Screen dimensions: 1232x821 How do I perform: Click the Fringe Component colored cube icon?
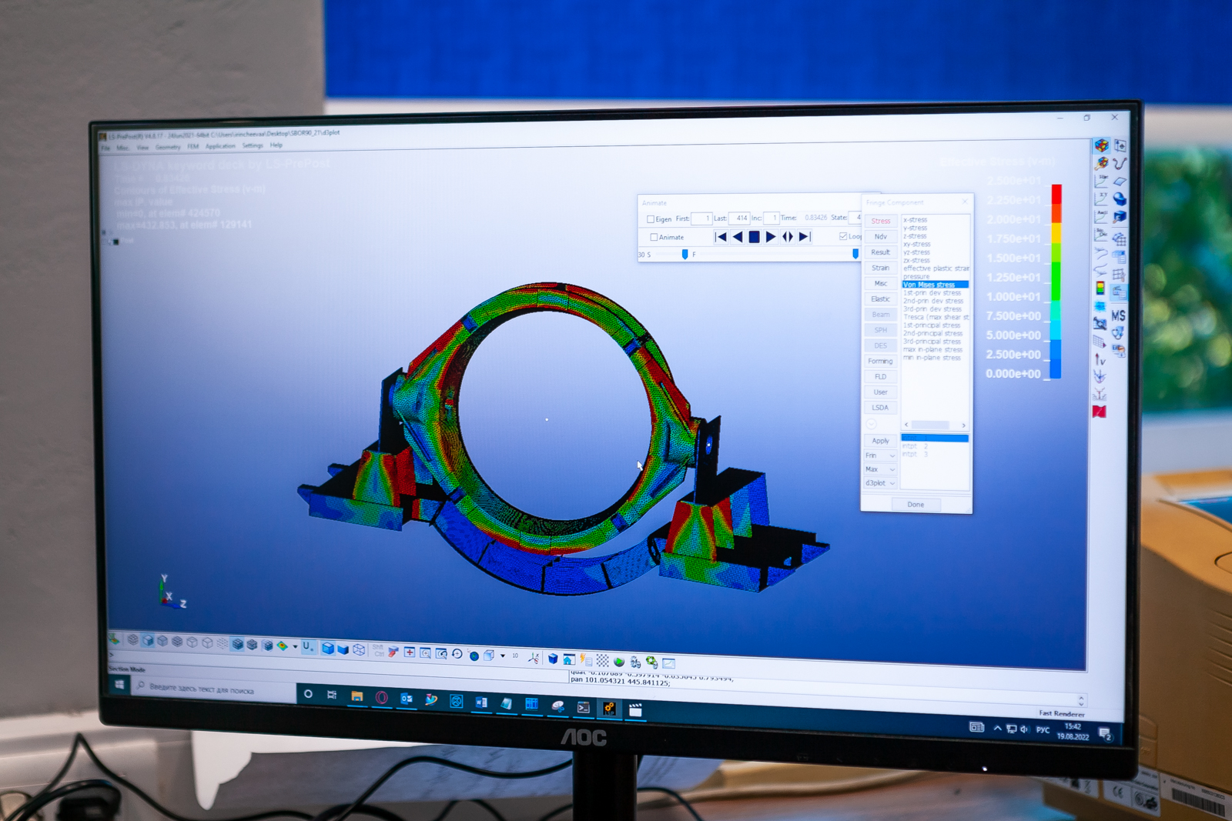coord(1102,145)
